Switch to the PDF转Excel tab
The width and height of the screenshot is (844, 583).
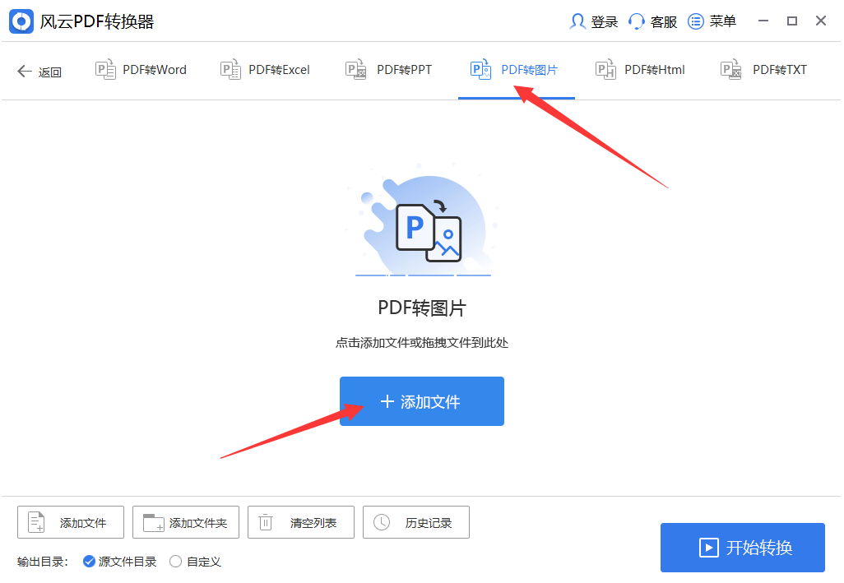click(x=266, y=70)
